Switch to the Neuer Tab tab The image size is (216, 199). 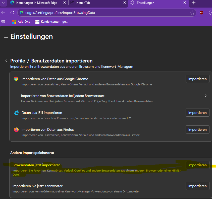(x=98, y=3)
